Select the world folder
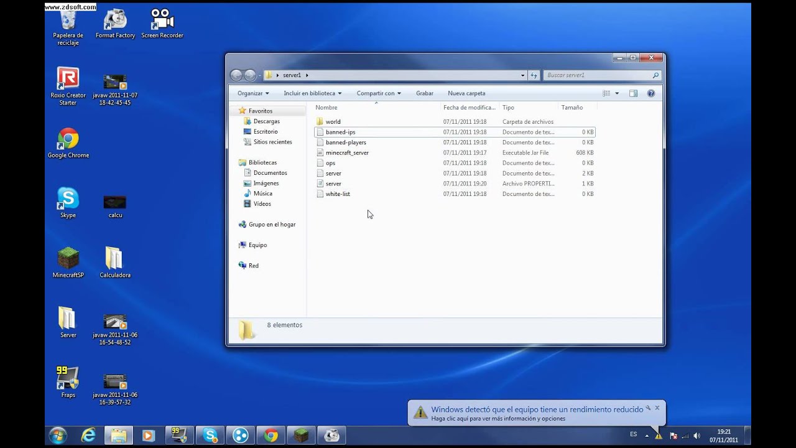The width and height of the screenshot is (796, 448). (x=455, y=122)
